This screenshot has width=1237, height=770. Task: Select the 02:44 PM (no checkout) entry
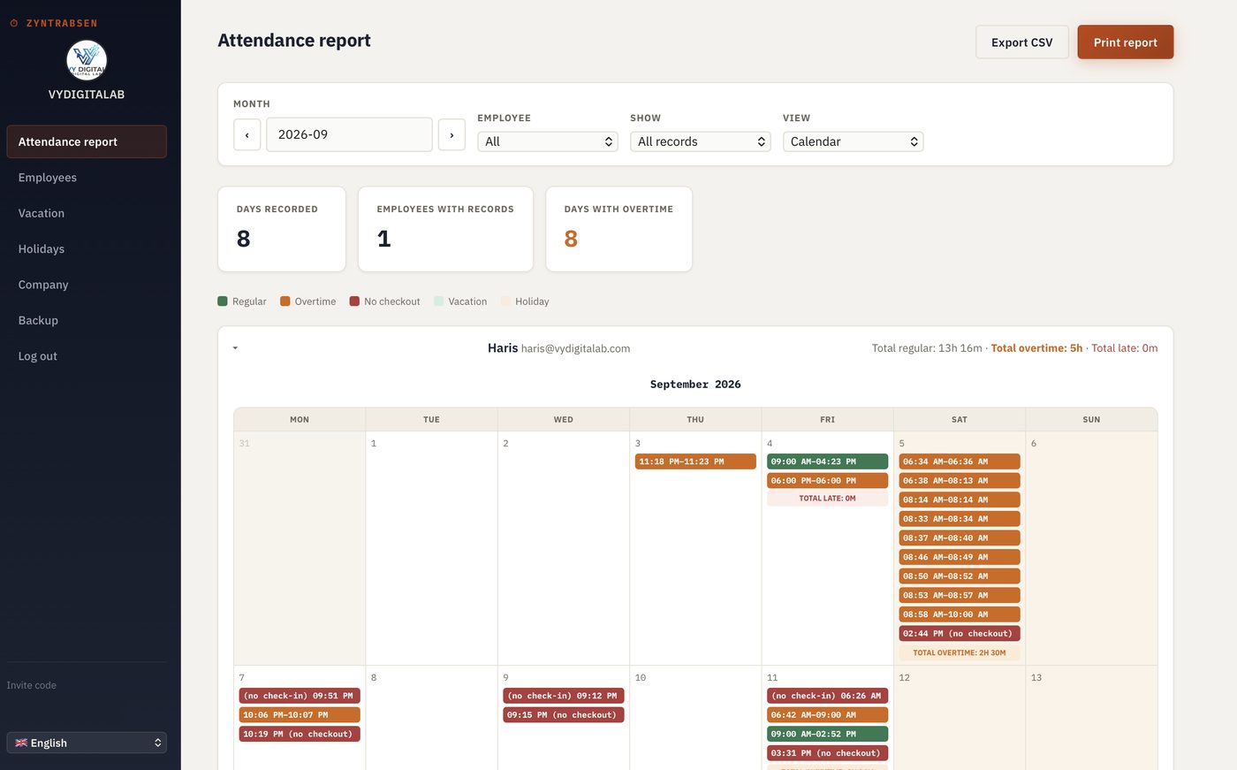[960, 634]
